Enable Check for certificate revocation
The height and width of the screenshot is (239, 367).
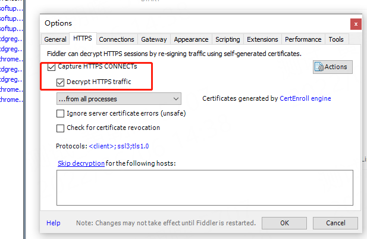[x=61, y=128]
